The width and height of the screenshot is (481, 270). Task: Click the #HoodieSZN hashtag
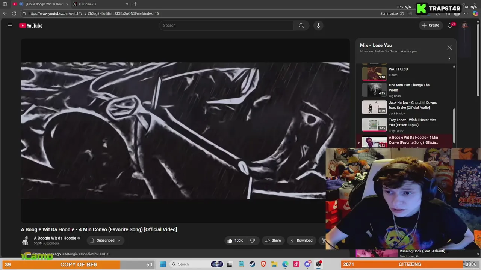[88, 254]
